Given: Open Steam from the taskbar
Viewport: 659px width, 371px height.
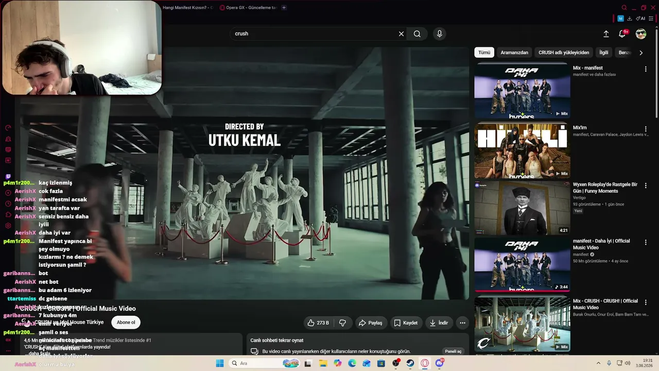Looking at the screenshot, I should [x=410, y=363].
